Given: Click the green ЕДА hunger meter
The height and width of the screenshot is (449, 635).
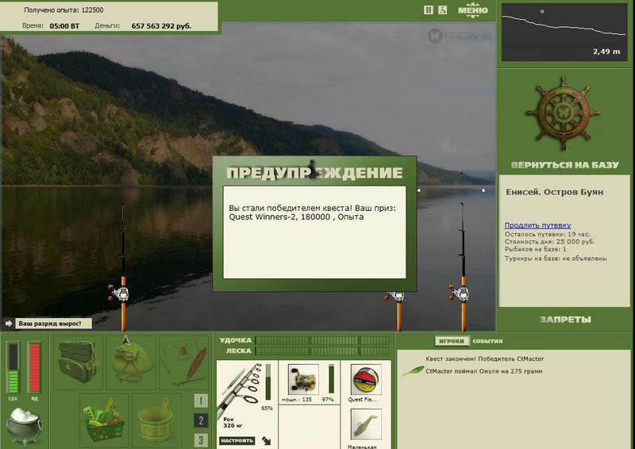Looking at the screenshot, I should pos(13,367).
